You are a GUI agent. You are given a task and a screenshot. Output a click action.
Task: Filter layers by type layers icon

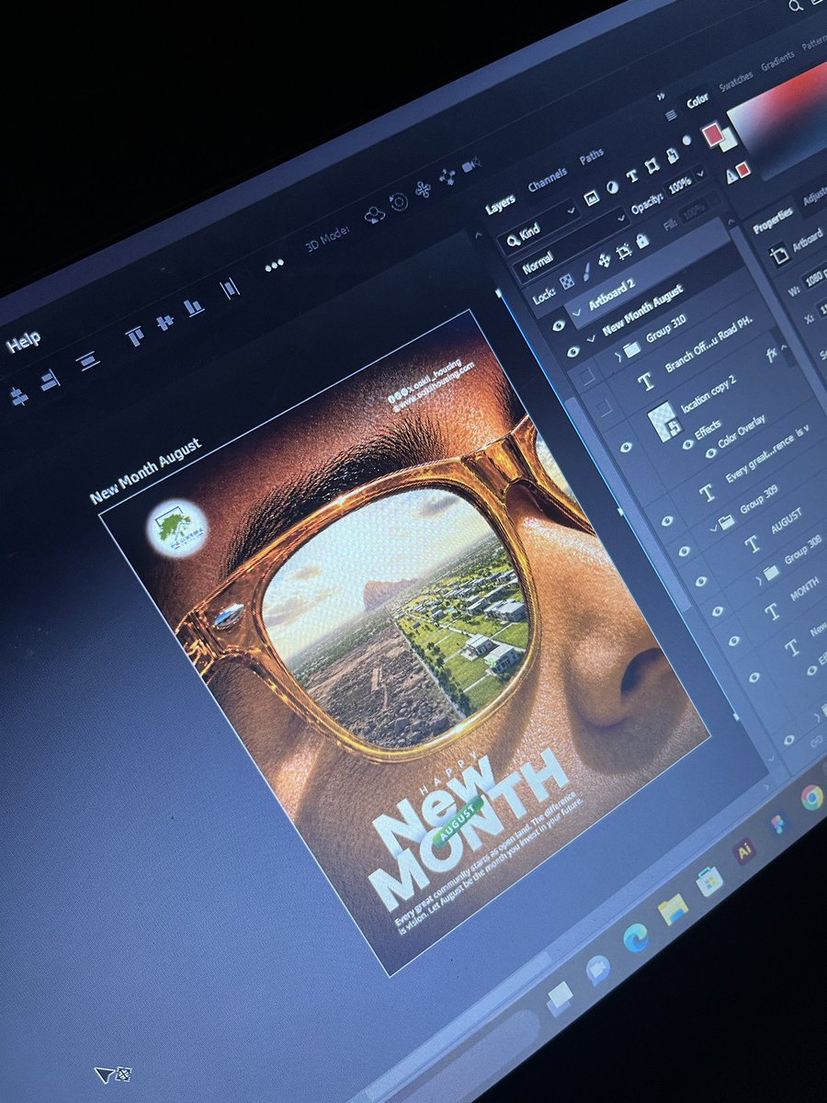[x=632, y=175]
